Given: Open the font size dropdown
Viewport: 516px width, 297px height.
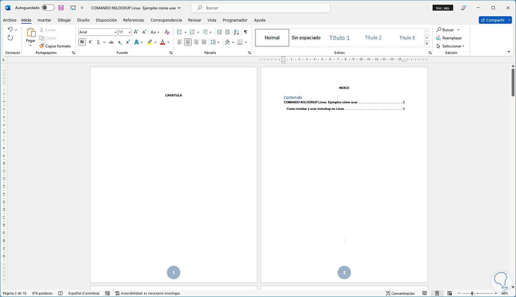Looking at the screenshot, I should tap(129, 32).
